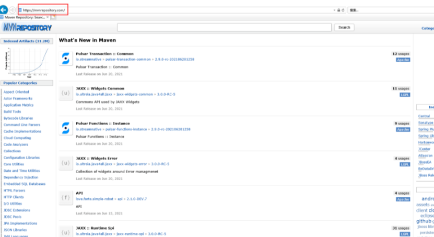
Task: Open Dependency Injection category
Action: [x=21, y=177]
